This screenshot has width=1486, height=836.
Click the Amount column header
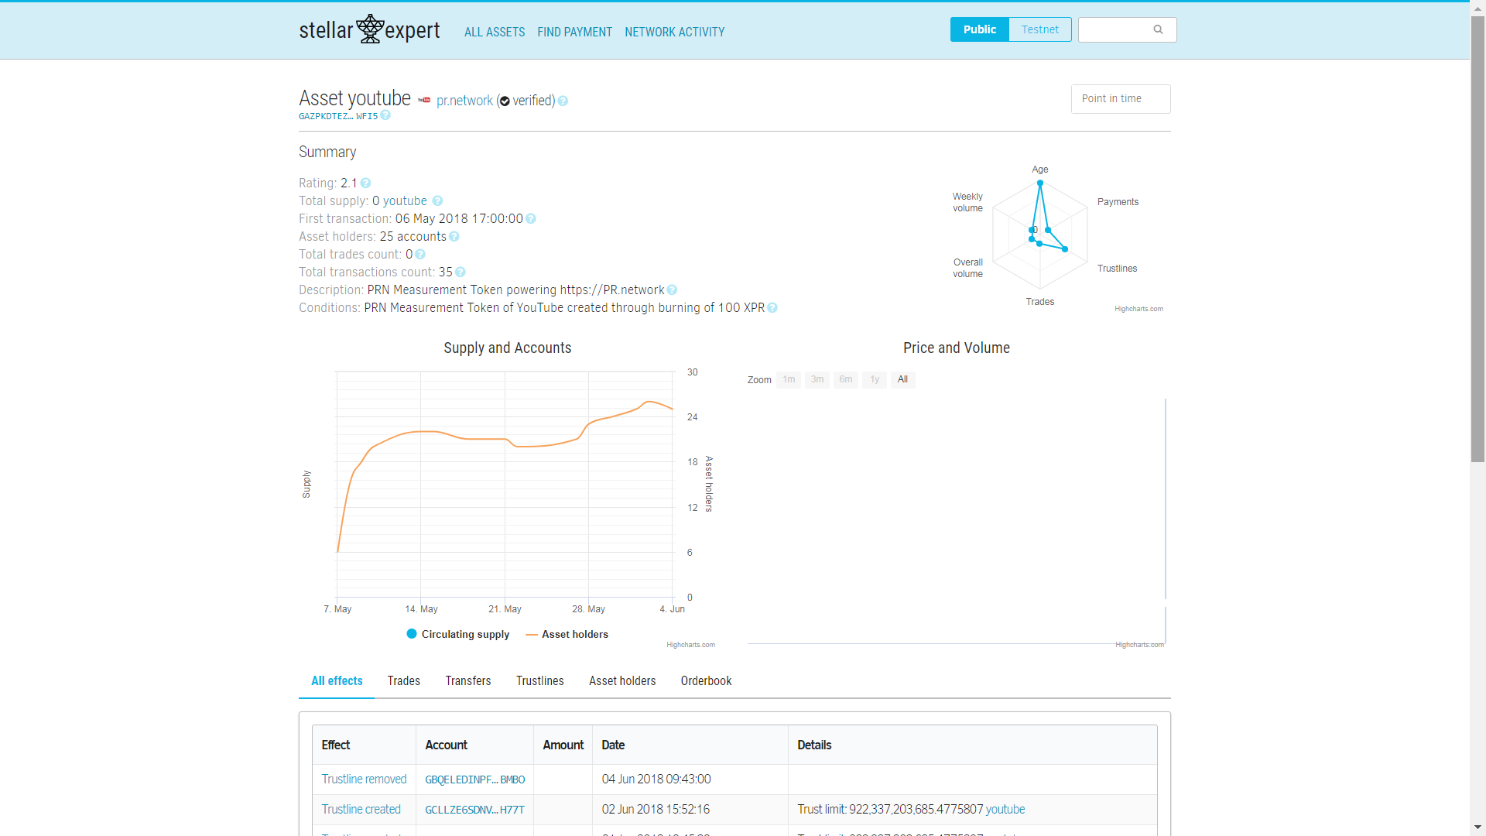coord(563,745)
